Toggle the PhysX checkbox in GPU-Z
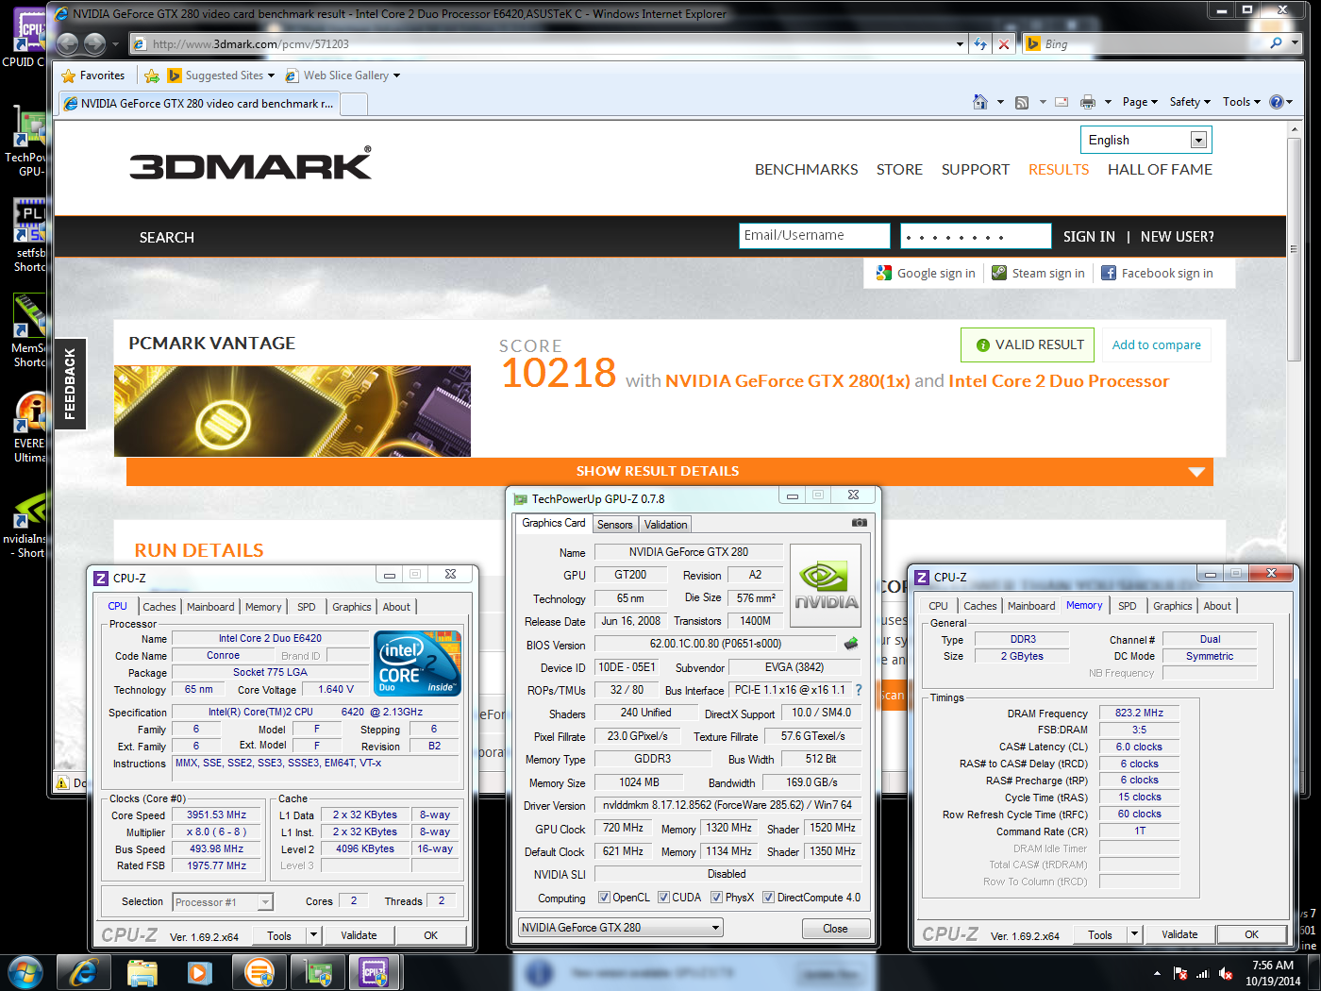Viewport: 1321px width, 991px height. [x=717, y=898]
